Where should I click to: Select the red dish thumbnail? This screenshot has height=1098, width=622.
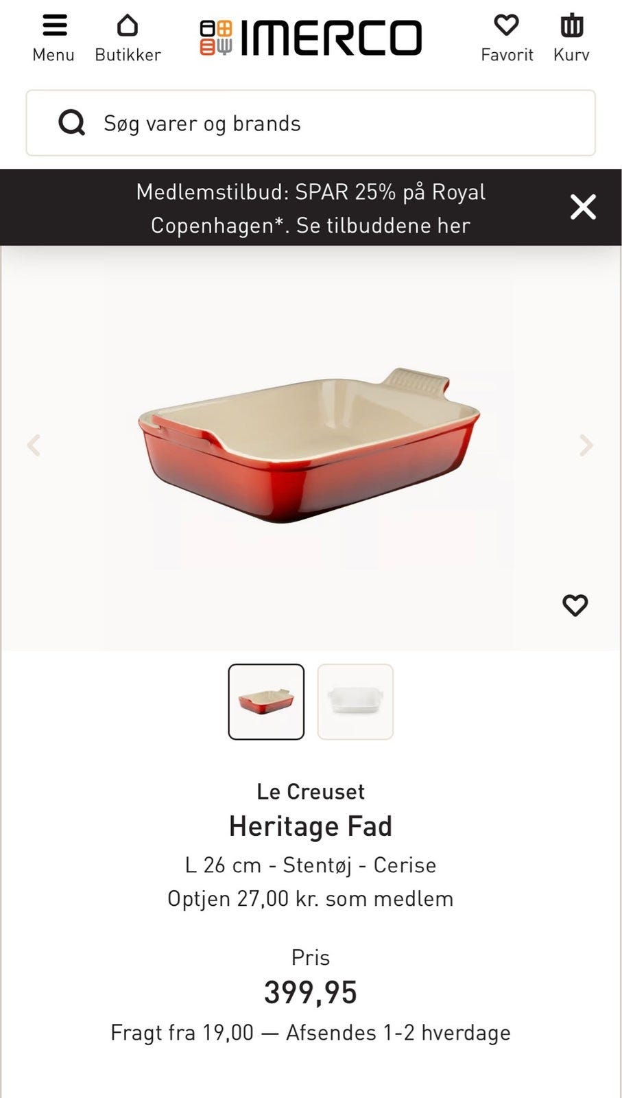click(266, 701)
